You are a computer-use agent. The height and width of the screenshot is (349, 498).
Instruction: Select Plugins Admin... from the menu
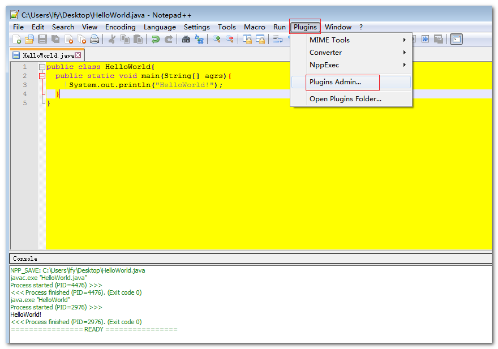coord(351,82)
